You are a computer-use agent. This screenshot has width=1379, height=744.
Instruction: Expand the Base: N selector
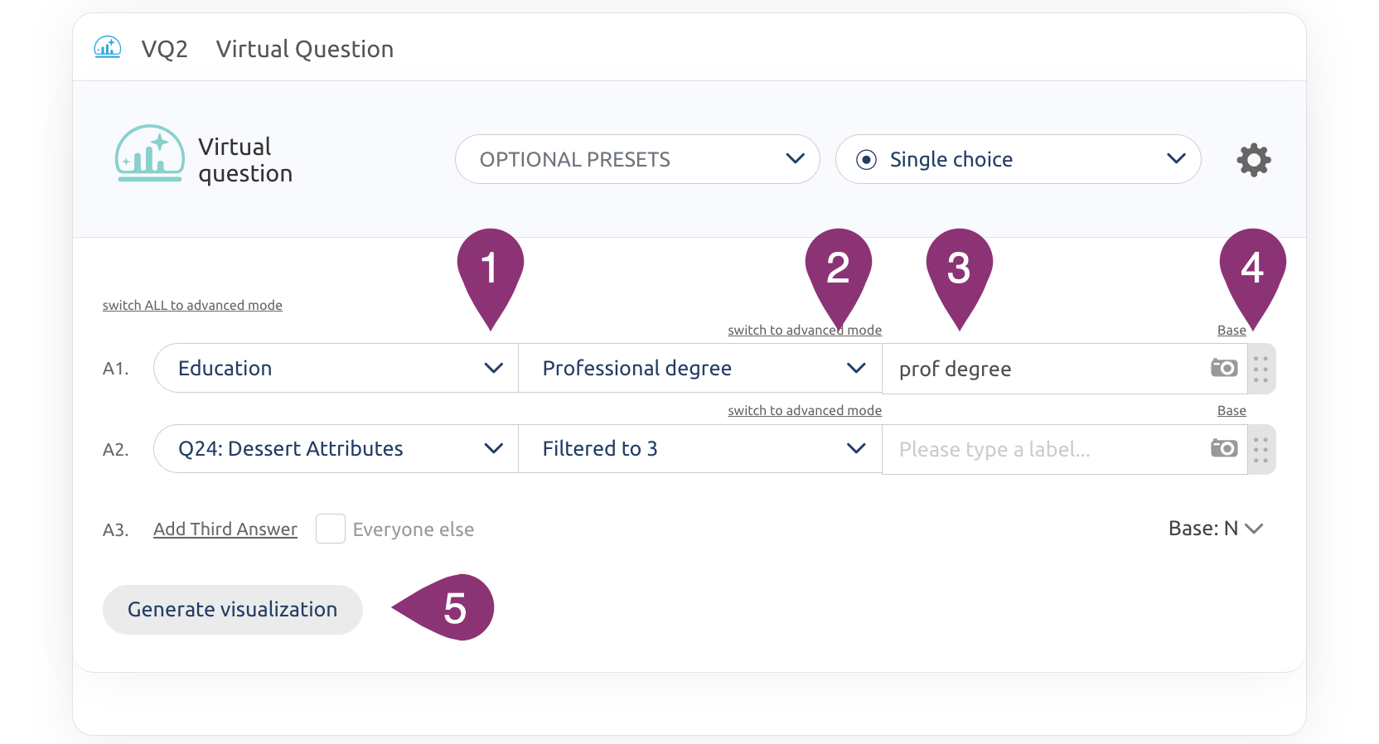pyautogui.click(x=1216, y=529)
